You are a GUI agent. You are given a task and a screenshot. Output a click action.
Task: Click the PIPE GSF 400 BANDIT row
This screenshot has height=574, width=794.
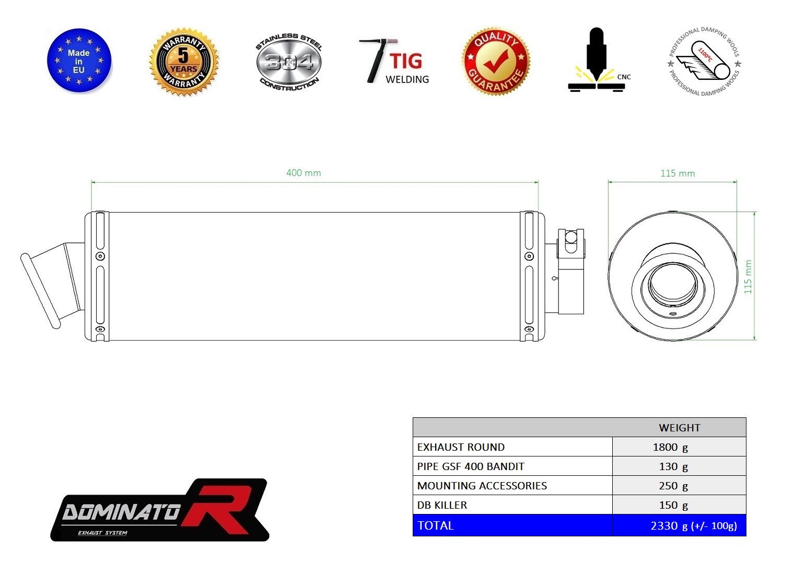[579, 466]
